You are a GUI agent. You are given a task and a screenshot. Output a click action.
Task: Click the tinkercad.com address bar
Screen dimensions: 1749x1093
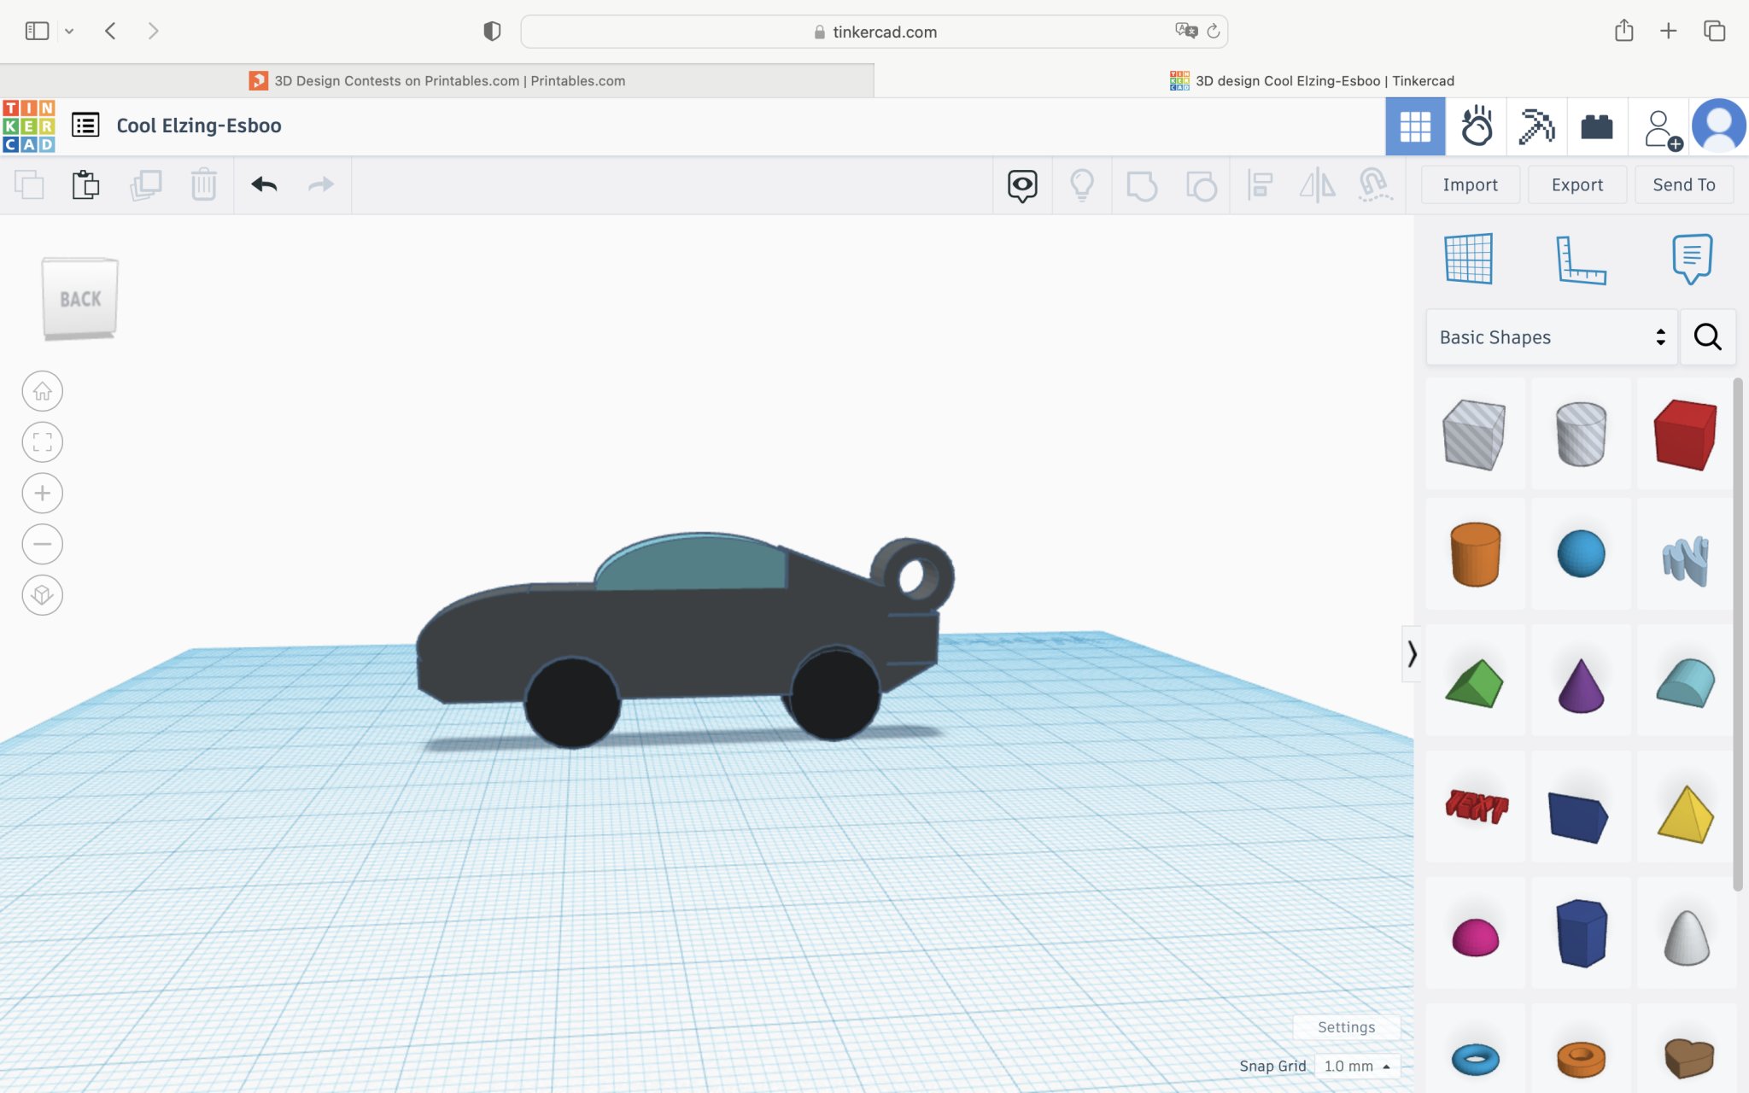click(x=874, y=32)
